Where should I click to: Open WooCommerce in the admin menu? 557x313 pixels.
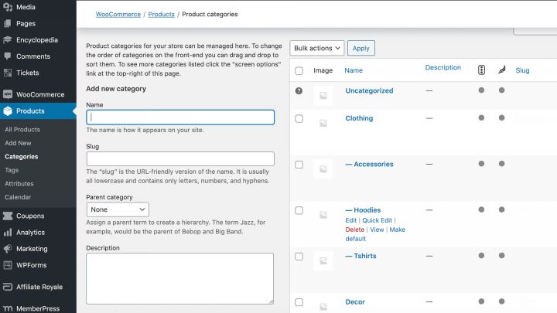coord(40,94)
